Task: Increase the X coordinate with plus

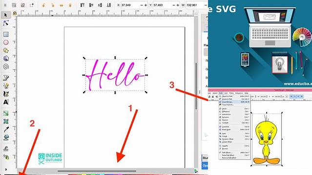Action: pos(146,5)
